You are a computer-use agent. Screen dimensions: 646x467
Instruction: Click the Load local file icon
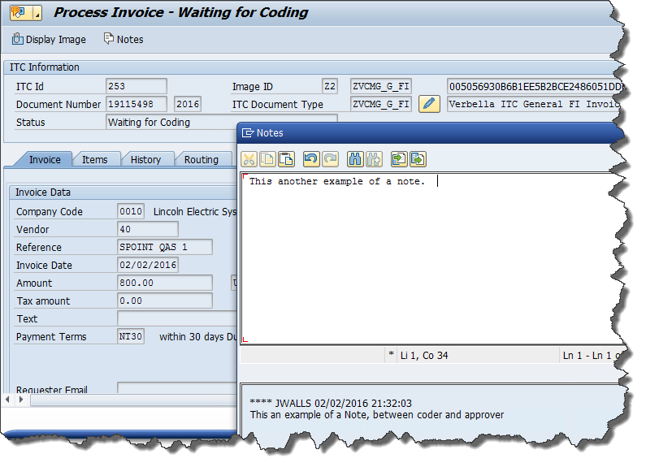pos(399,159)
